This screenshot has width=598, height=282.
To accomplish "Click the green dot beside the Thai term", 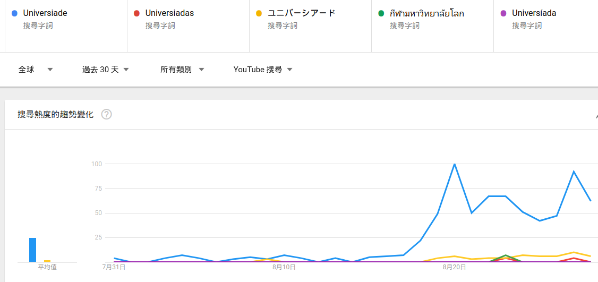I will coord(381,13).
